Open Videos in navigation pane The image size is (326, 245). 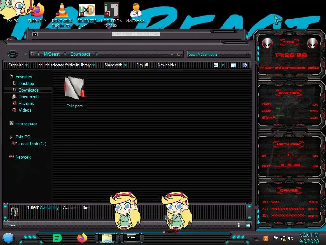[x=25, y=110]
